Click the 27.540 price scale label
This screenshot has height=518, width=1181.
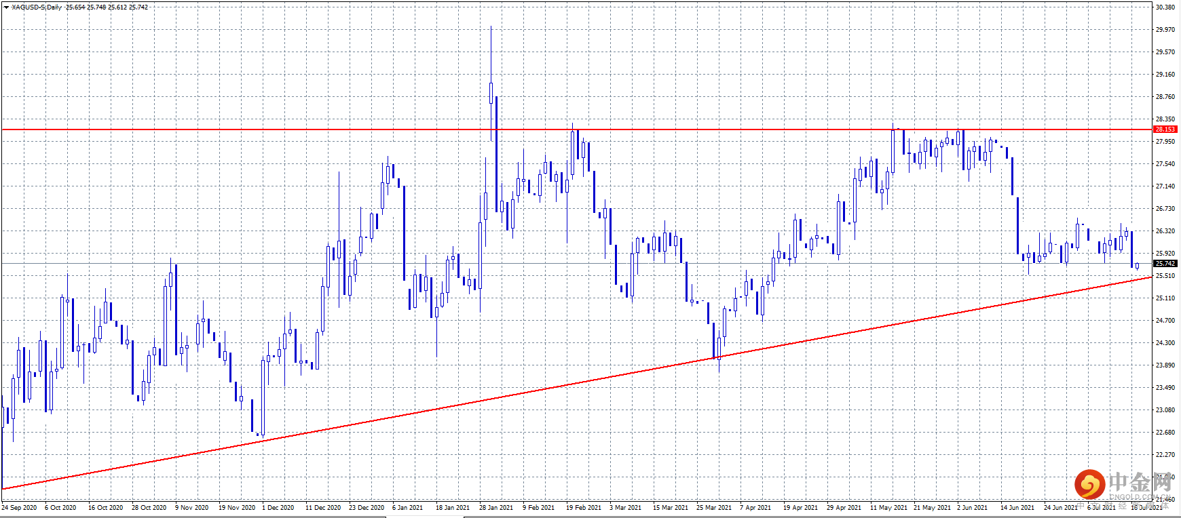coord(1165,164)
